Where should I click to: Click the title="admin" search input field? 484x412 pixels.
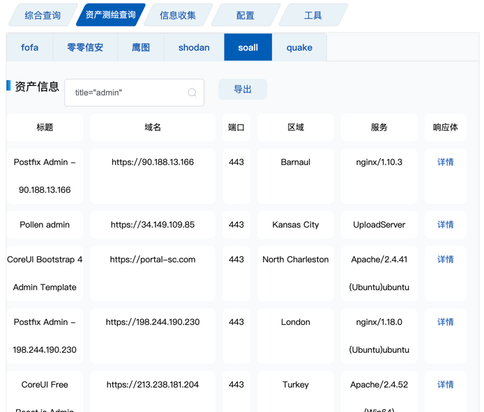coord(126,93)
